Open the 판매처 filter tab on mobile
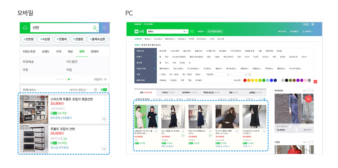This screenshot has width=338, height=168. (x=95, y=52)
